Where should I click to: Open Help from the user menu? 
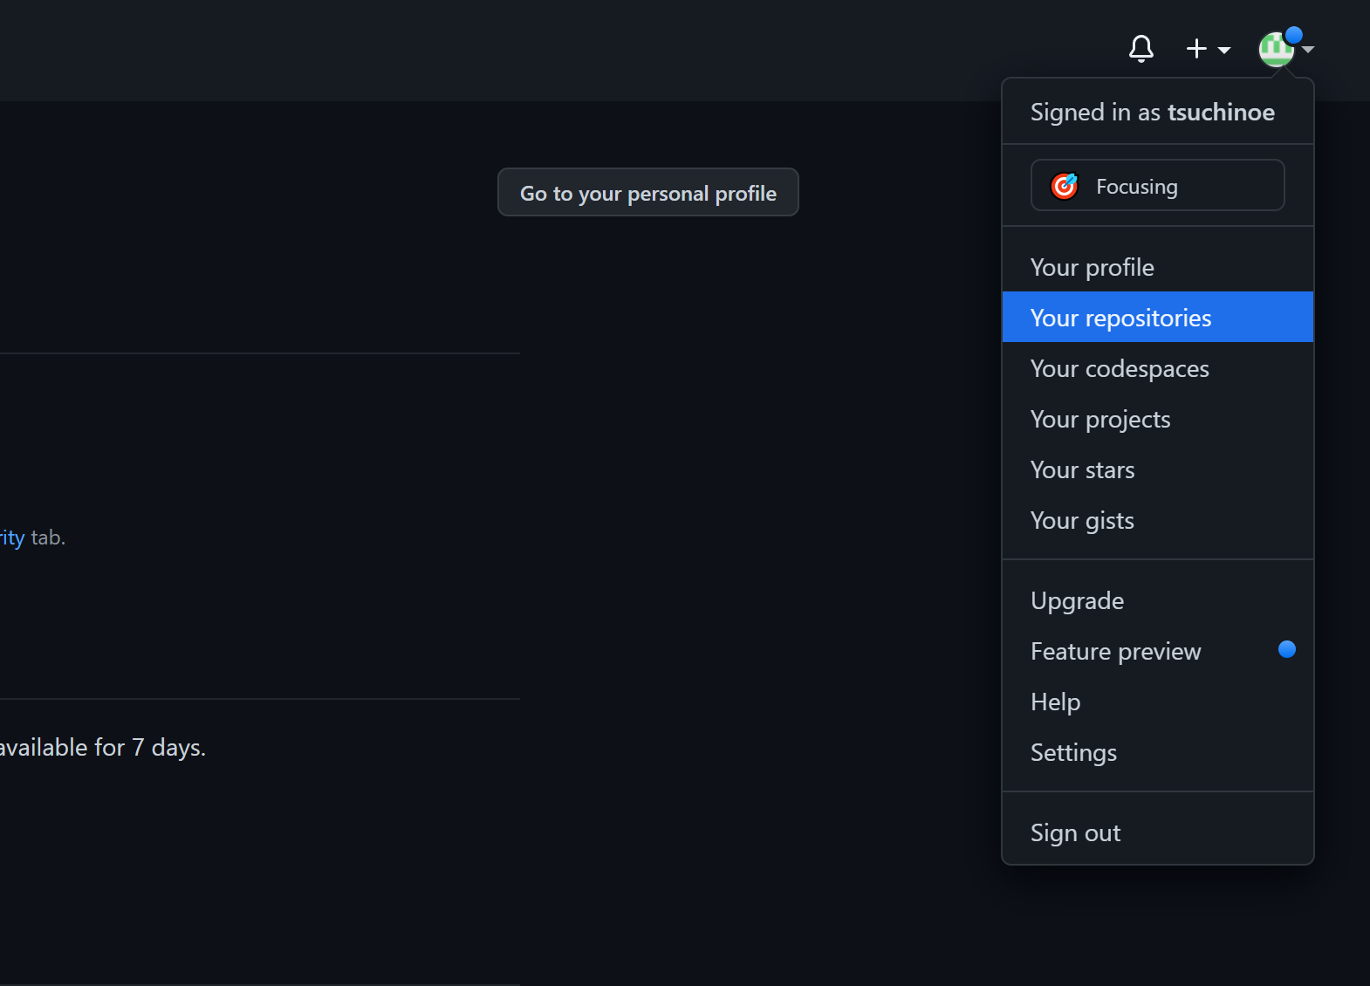[1157, 702]
